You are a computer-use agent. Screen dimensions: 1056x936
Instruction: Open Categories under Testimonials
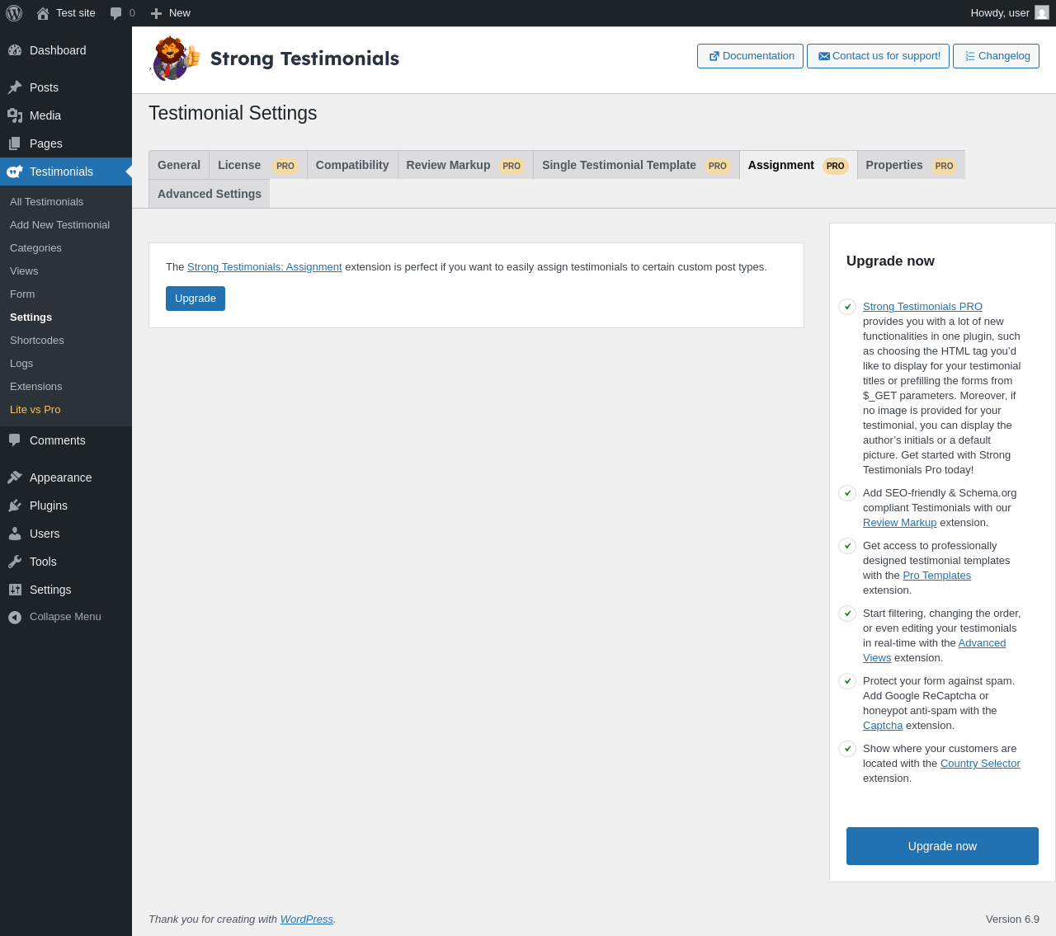click(35, 248)
